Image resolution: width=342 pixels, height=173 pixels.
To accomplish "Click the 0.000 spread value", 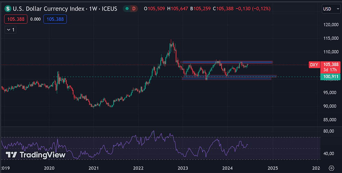I will (x=35, y=19).
